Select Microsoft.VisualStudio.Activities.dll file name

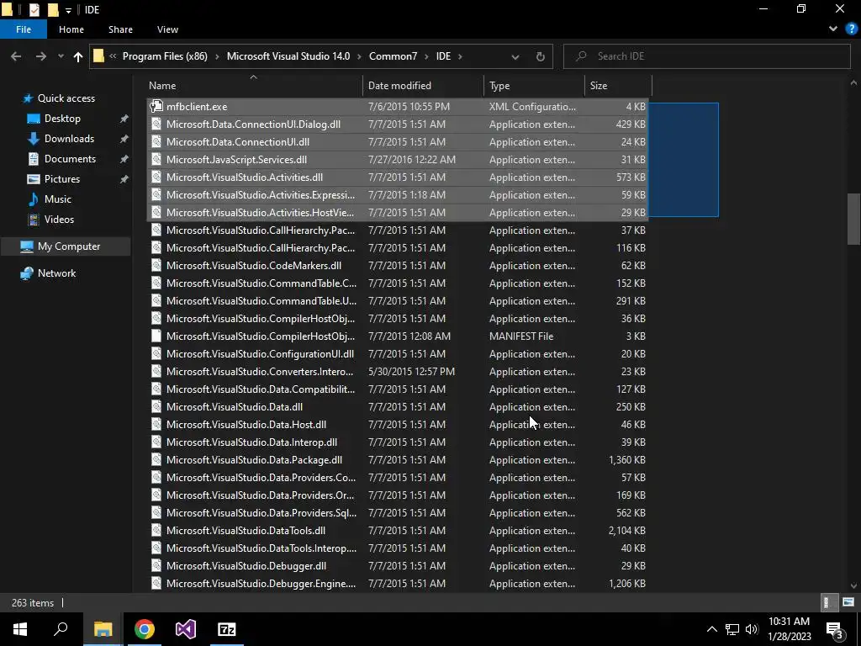tap(245, 177)
